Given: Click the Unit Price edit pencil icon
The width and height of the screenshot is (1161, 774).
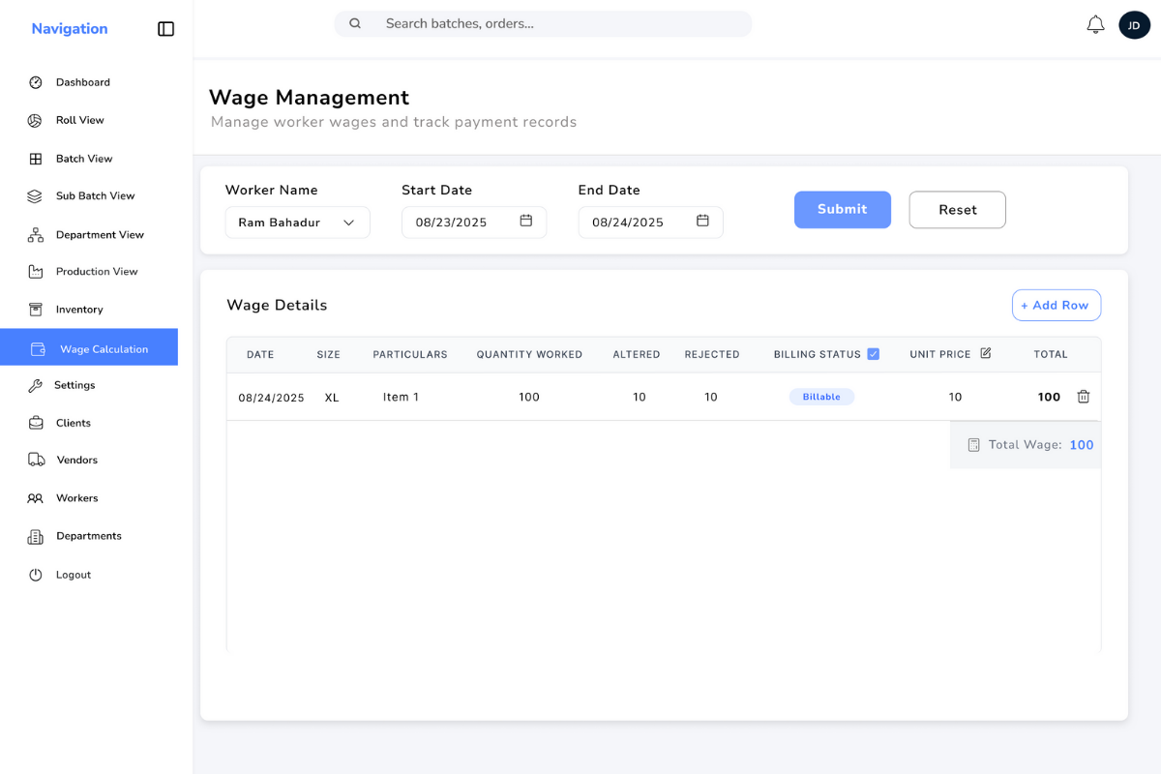Looking at the screenshot, I should [986, 353].
